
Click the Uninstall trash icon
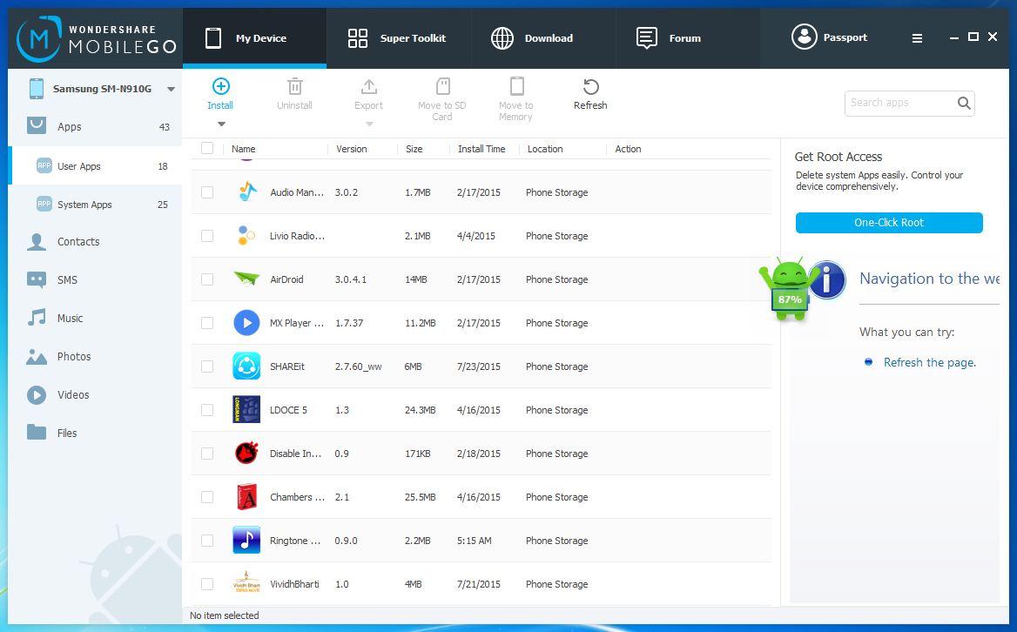point(294,86)
